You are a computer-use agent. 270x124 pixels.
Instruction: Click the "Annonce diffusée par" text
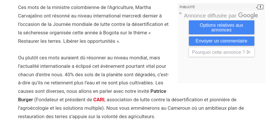coord(210,16)
